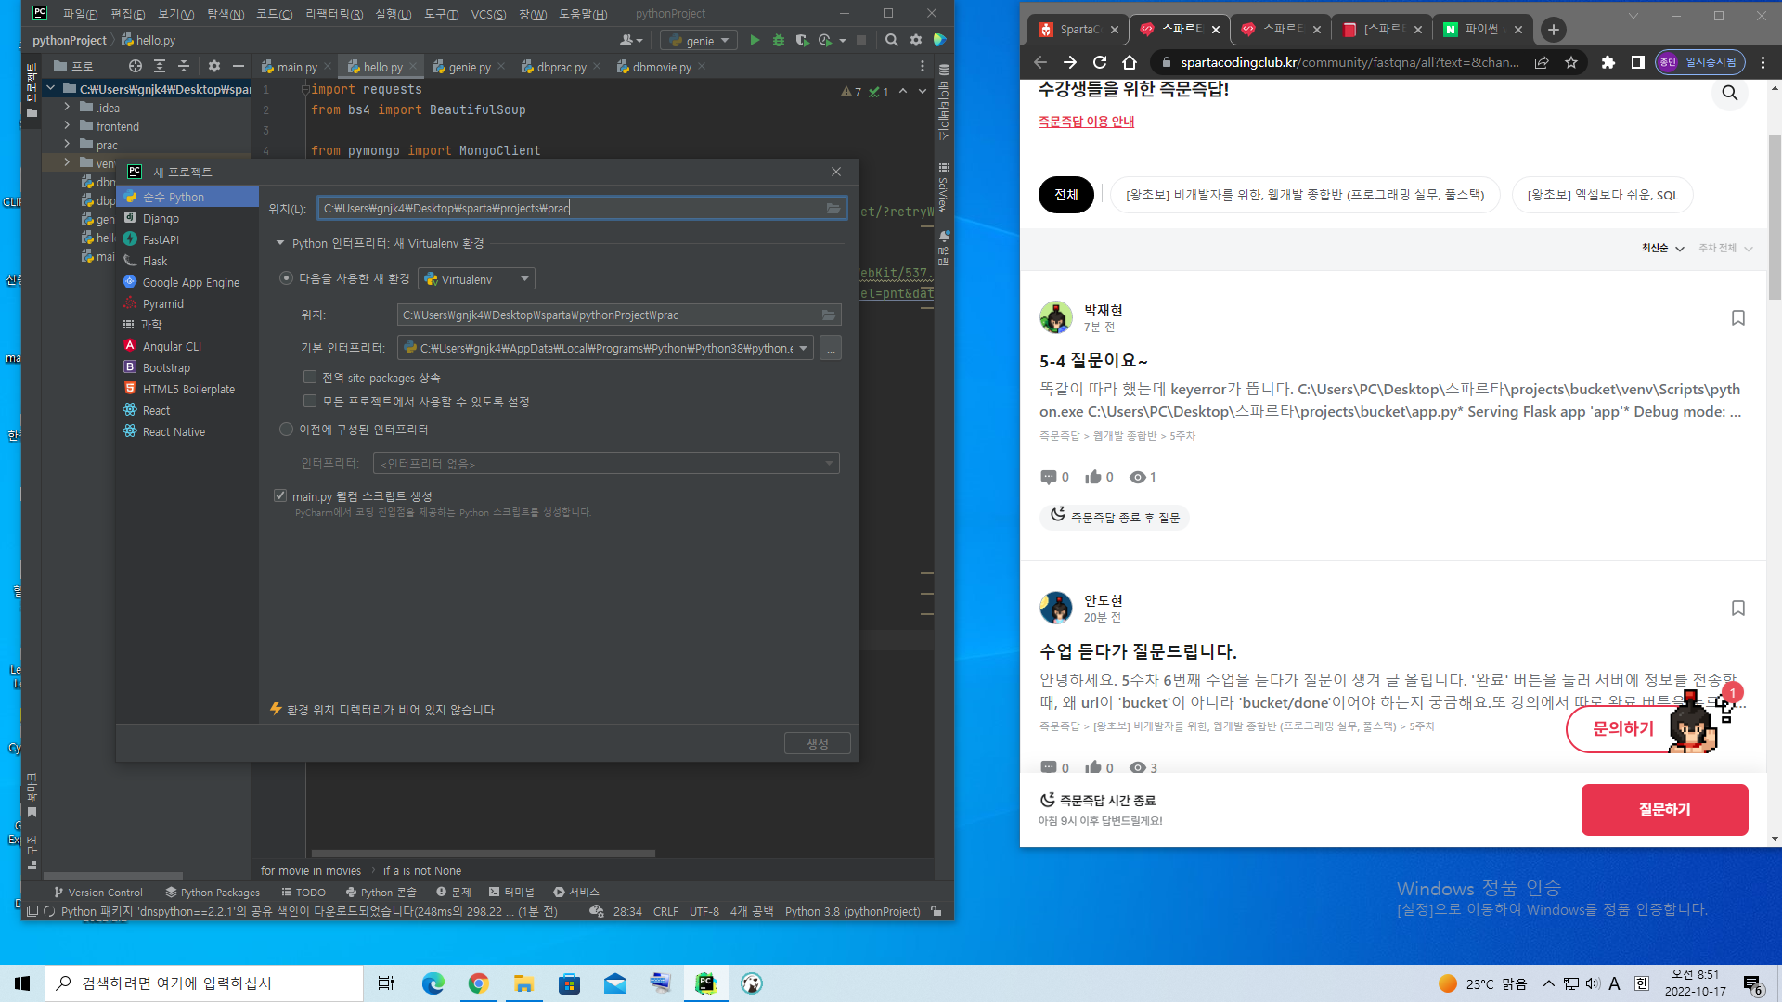Viewport: 1782px width, 1002px height.
Task: Click the browser page vertical scrollbar
Action: (1775, 218)
